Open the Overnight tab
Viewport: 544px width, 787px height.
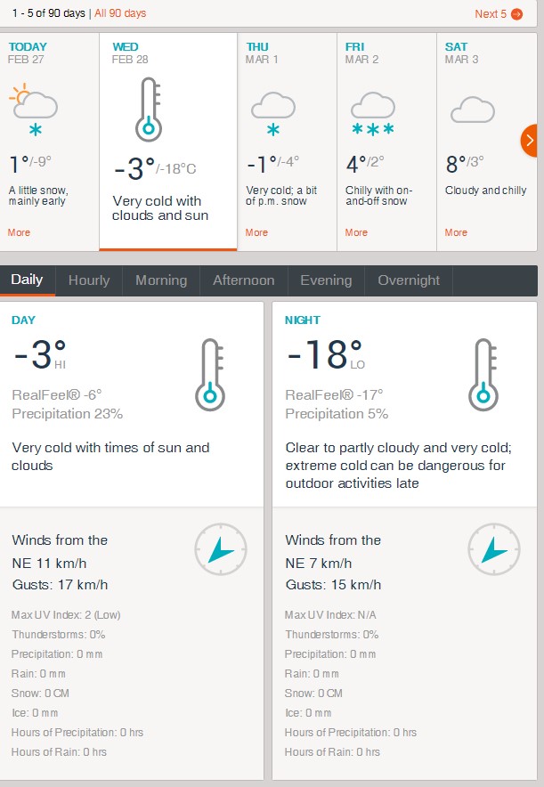coord(409,280)
